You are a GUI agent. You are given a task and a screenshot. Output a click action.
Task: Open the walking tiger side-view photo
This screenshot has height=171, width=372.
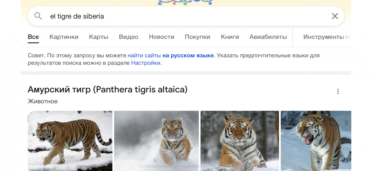tap(70, 140)
